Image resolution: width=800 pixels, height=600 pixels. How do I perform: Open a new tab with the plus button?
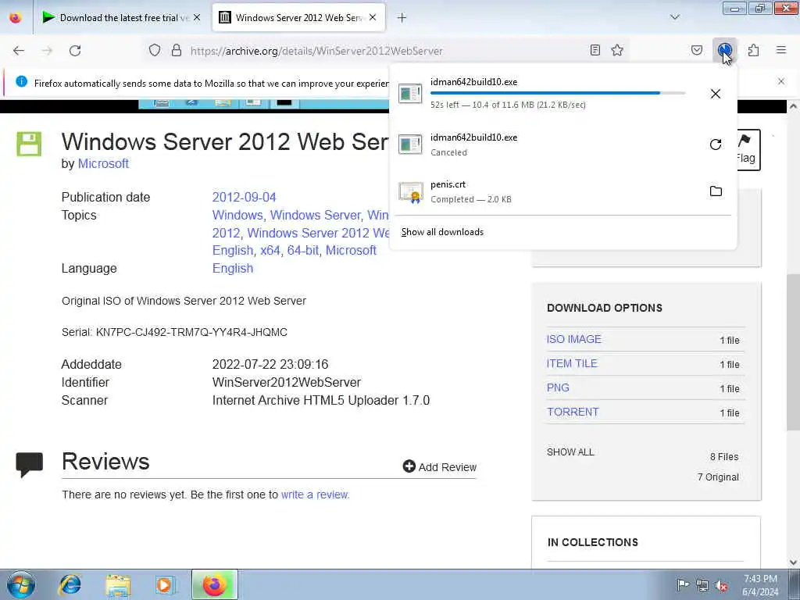coord(402,18)
